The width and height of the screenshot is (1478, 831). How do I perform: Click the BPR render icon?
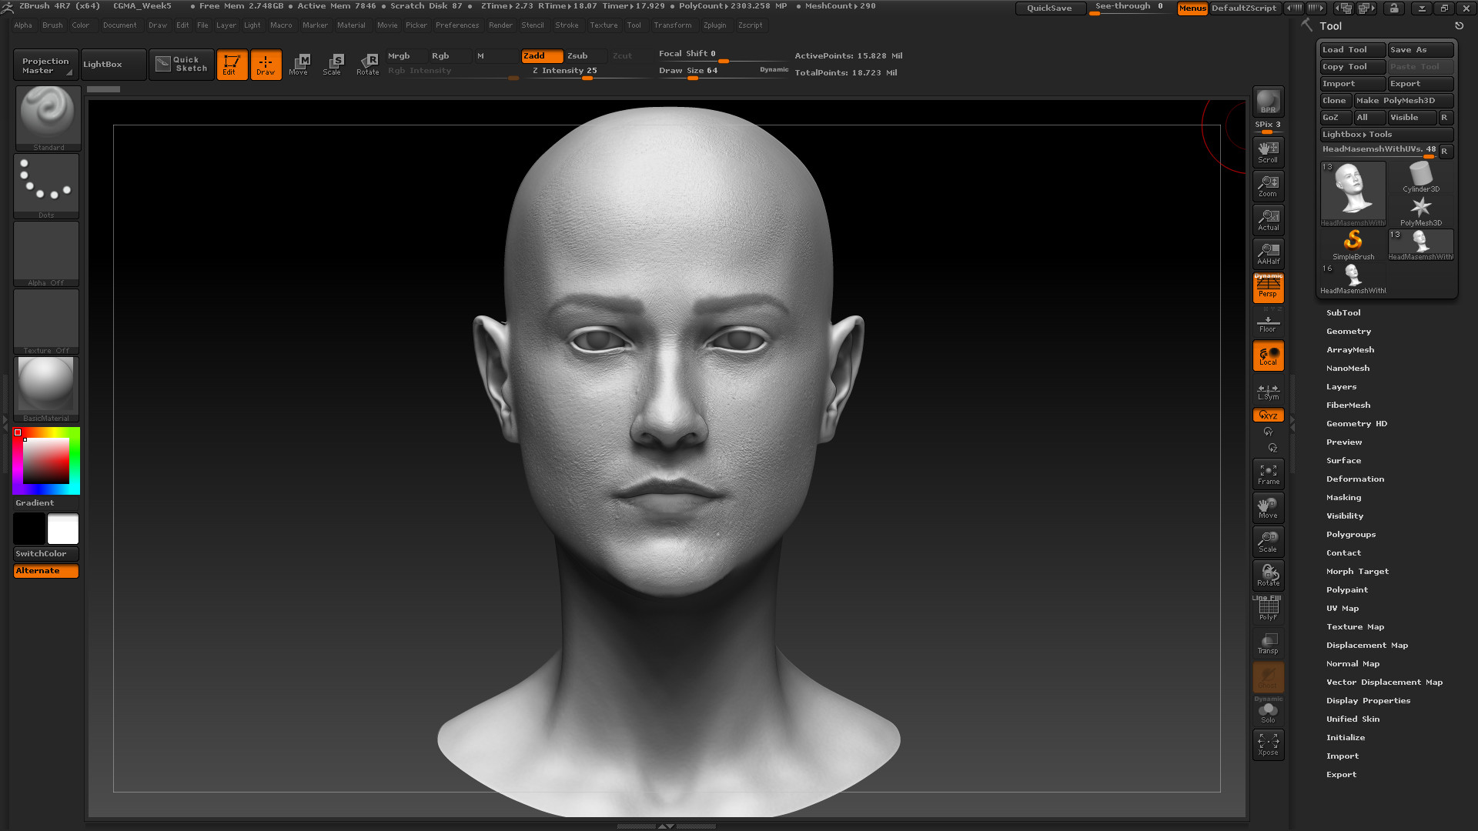click(1268, 102)
